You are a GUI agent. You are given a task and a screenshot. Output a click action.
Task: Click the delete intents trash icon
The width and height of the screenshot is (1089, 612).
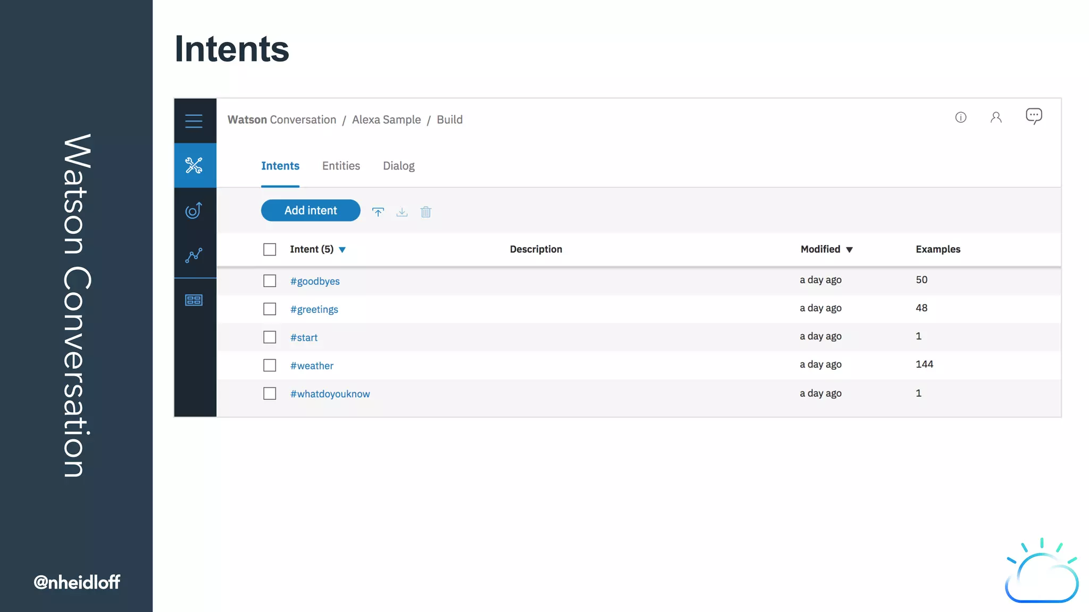click(x=426, y=212)
